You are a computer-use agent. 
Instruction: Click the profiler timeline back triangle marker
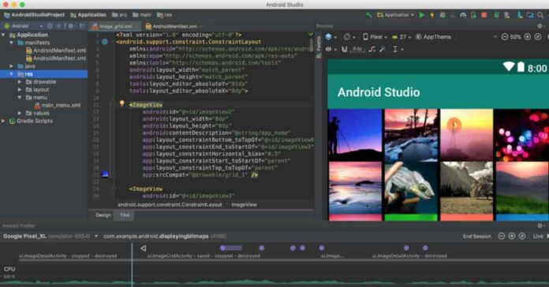tap(144, 248)
